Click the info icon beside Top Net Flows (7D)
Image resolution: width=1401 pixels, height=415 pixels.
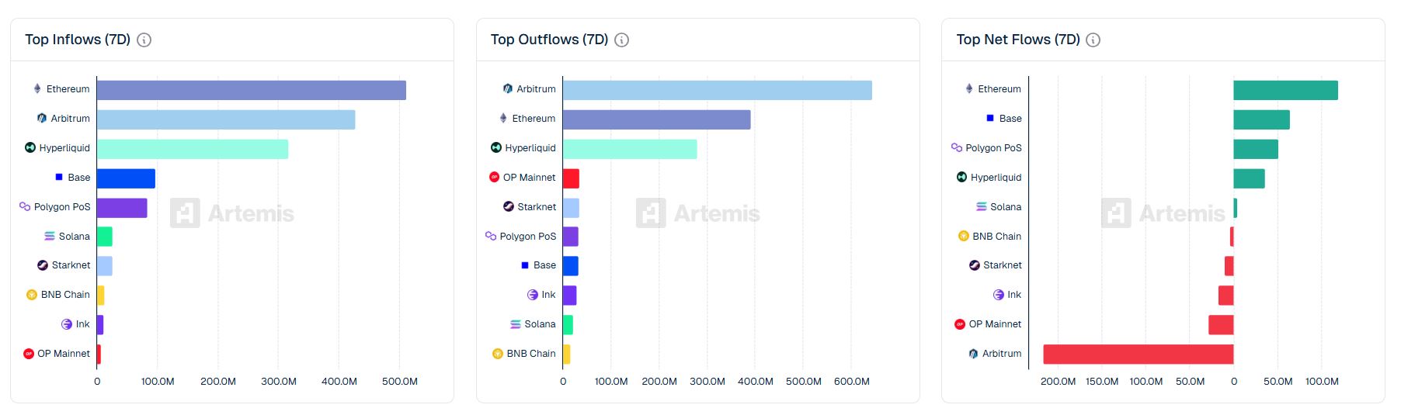(1093, 40)
